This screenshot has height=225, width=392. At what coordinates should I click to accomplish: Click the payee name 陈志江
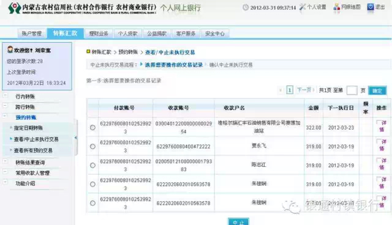tap(258, 164)
